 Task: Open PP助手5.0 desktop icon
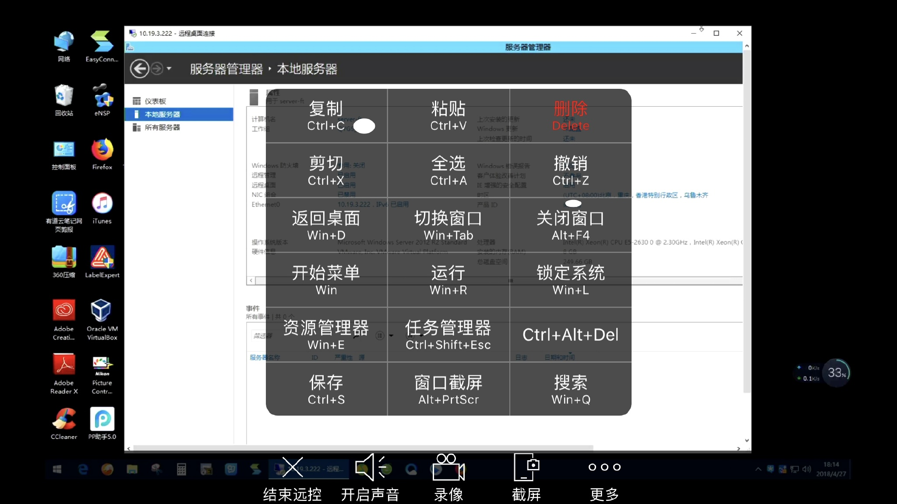[102, 423]
